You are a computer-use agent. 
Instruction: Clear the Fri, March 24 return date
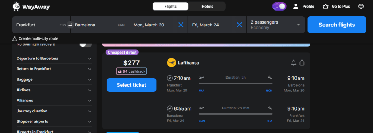tap(239, 25)
